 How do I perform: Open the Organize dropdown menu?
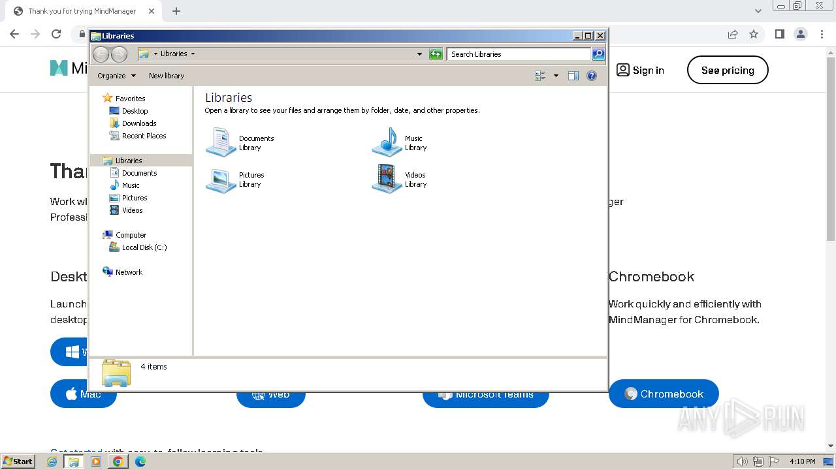tap(117, 76)
